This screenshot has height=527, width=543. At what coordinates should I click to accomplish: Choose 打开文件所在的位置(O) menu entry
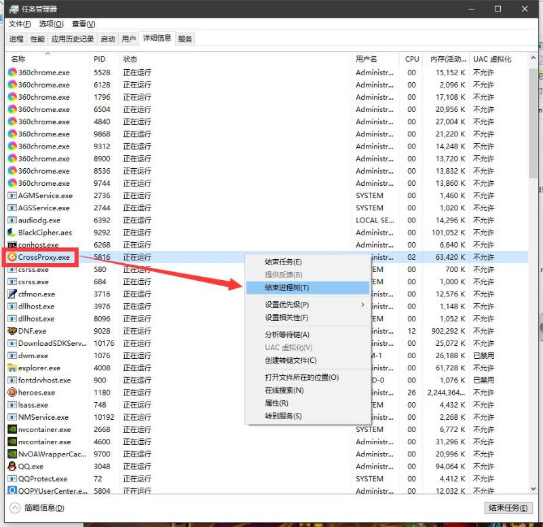(x=307, y=378)
